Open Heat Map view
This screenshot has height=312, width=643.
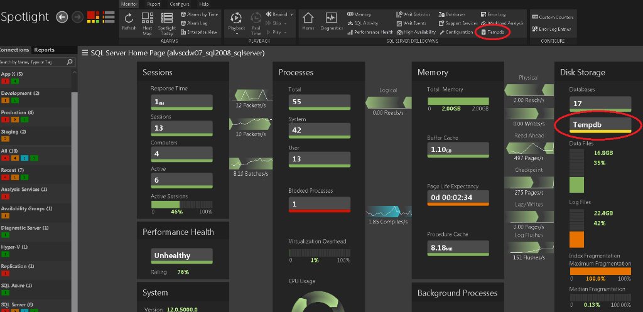point(147,24)
